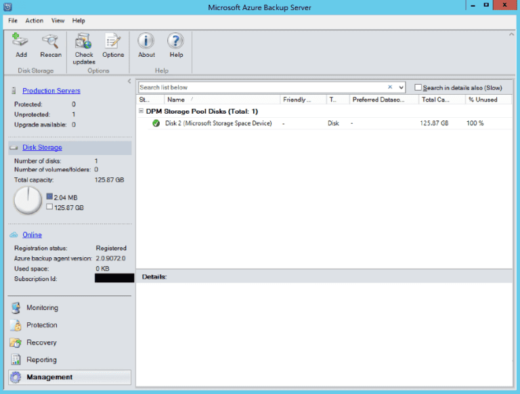
Task: Switch to the Protection workspace
Action: coord(42,325)
